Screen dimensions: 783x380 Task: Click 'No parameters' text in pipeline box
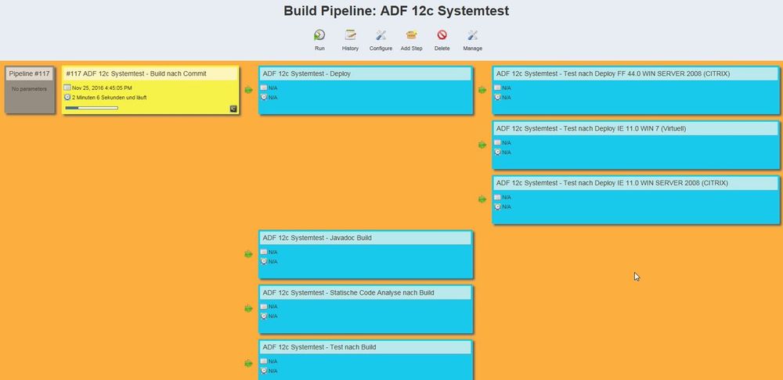click(30, 89)
